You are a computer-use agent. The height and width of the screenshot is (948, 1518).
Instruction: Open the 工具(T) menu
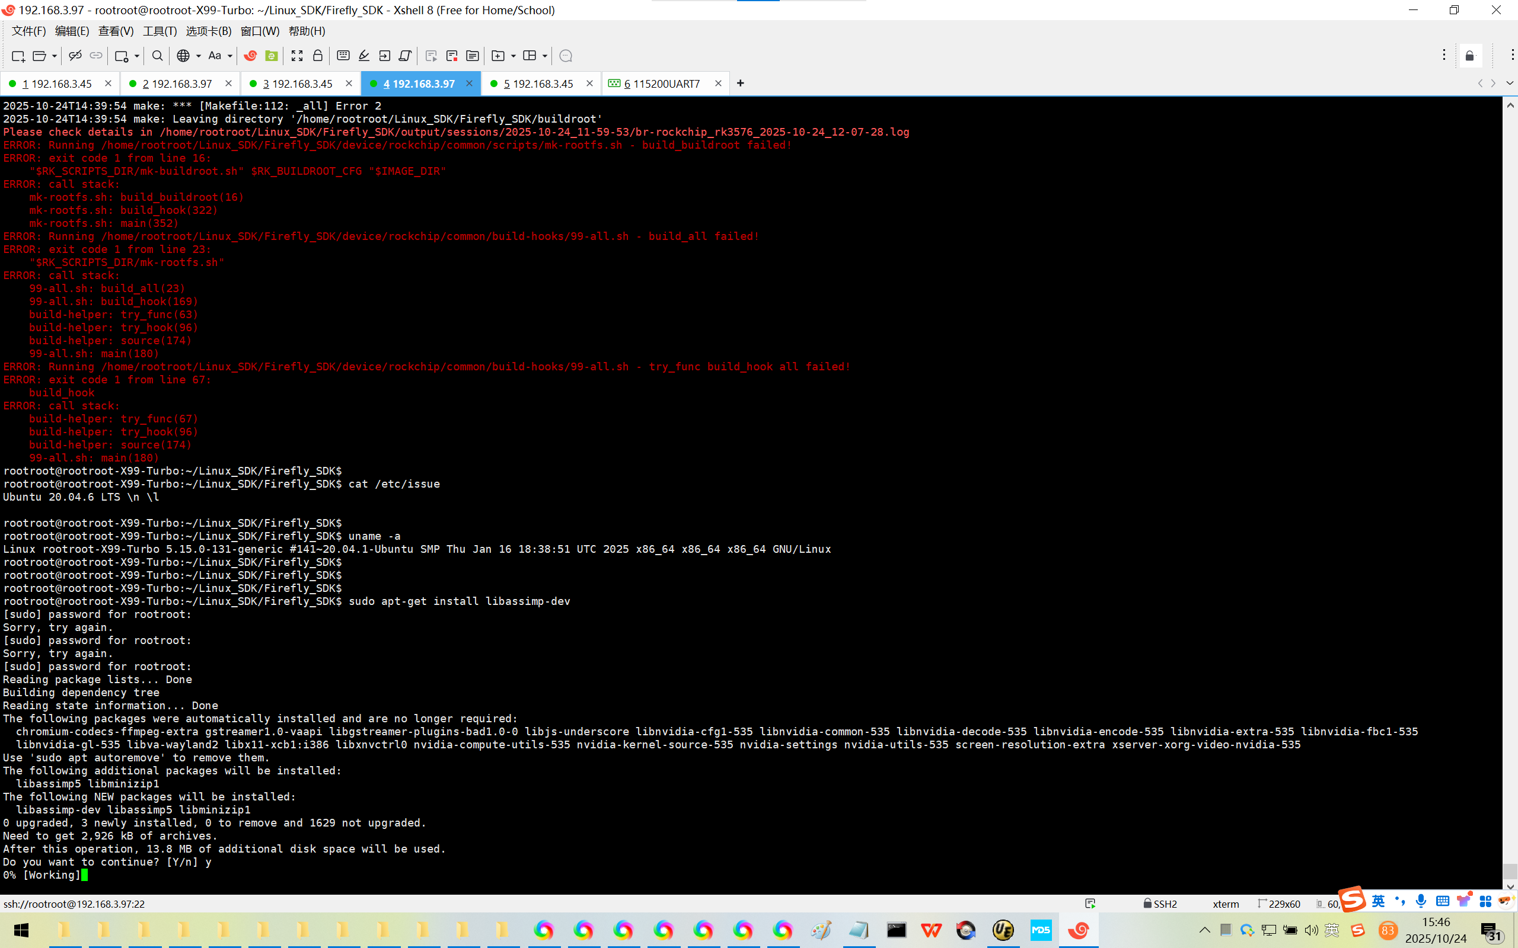coord(160,31)
